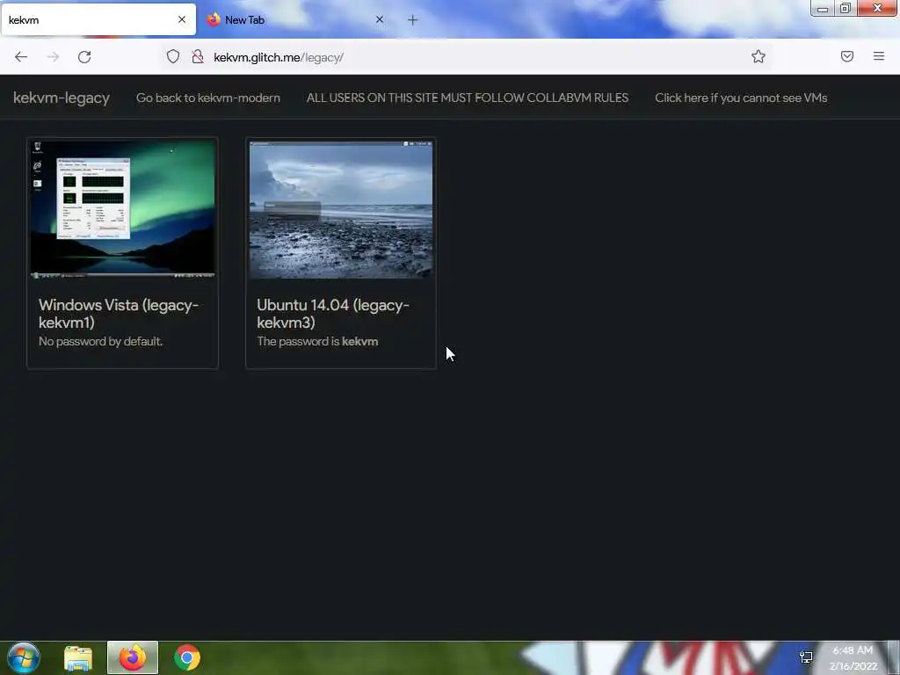
Task: Select the kekvm tab
Action: (x=98, y=20)
